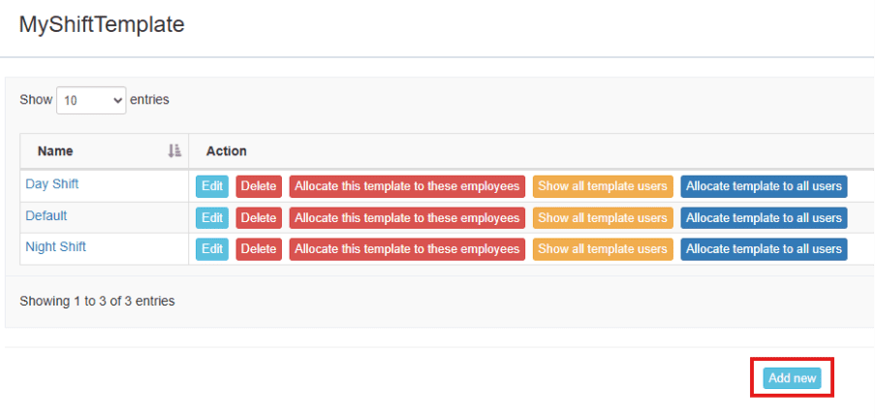Sort table by Name column icon
The image size is (875, 419).
174,150
